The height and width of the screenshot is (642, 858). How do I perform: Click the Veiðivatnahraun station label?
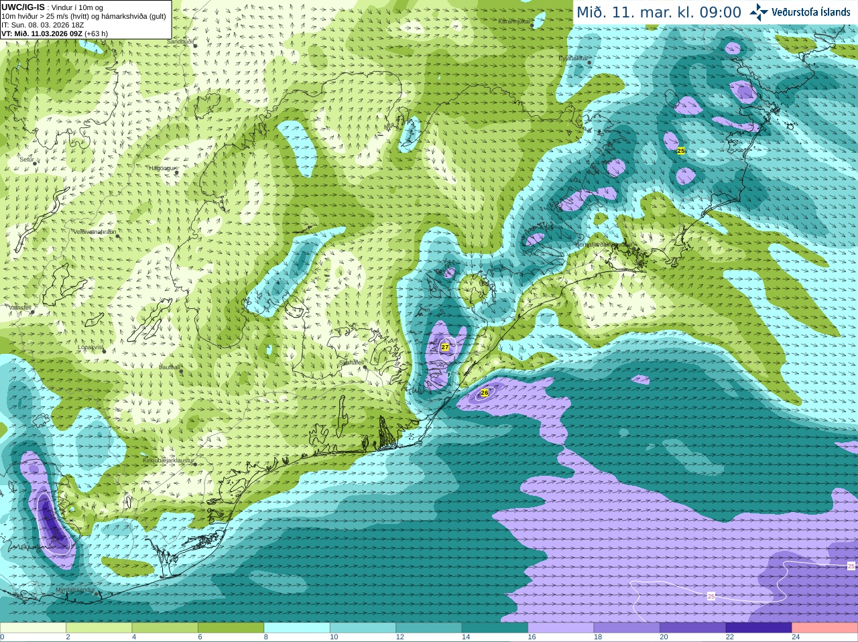tap(95, 232)
